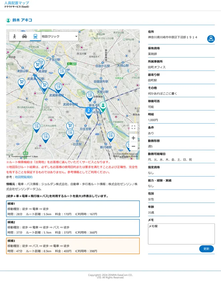221x281 pixels.
Task: Choose the highlighted 候補3 route
Action: point(73,246)
